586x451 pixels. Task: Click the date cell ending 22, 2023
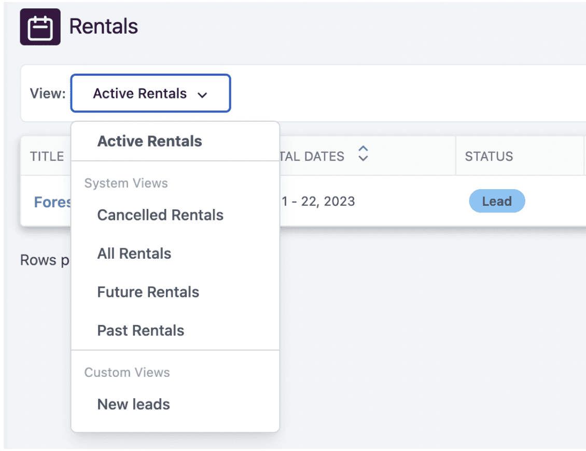pyautogui.click(x=318, y=201)
